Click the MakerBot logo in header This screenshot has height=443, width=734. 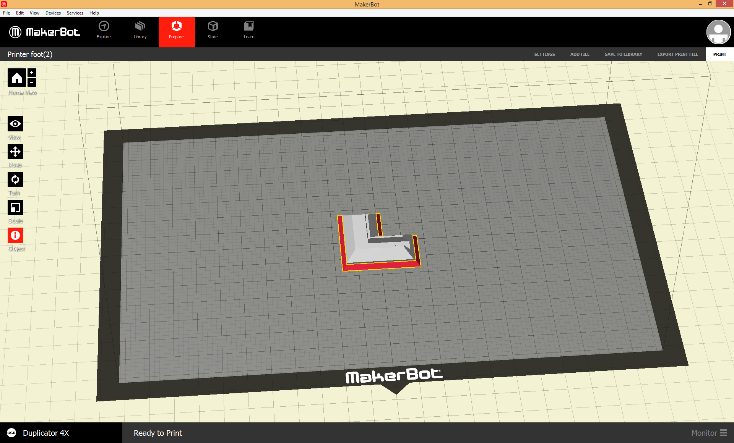pos(45,32)
